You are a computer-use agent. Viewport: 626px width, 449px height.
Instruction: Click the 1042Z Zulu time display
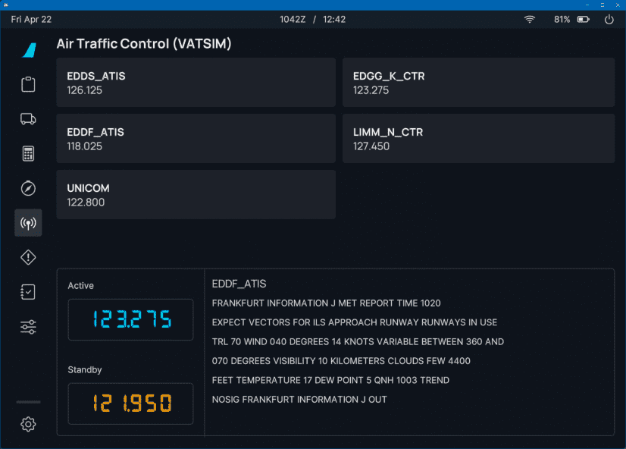click(293, 19)
